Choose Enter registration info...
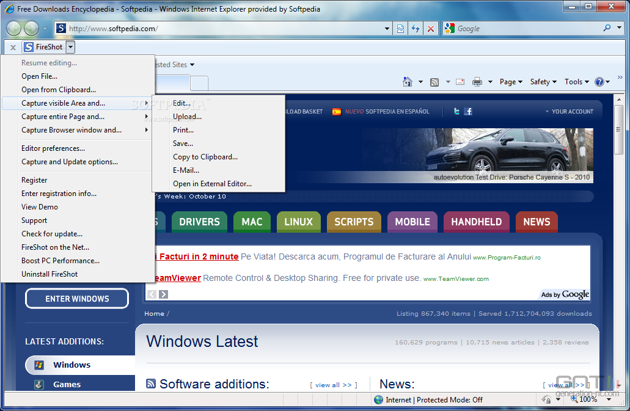Screen dimensions: 630x411 pos(59,194)
